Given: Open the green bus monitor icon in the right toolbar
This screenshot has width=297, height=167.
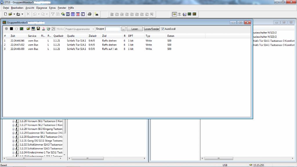Looking at the screenshot, I should point(189,14).
